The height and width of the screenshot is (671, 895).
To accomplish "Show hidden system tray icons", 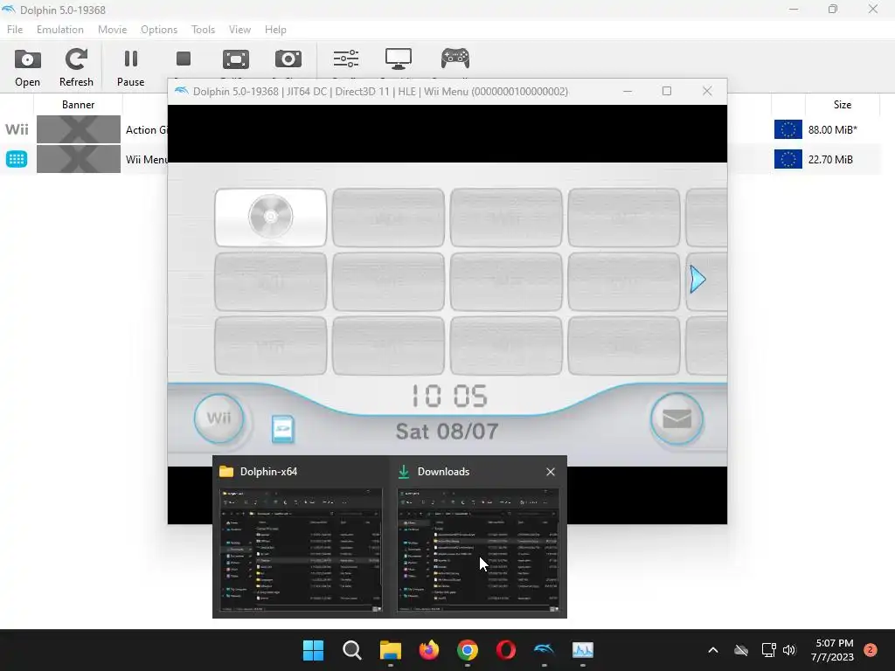I will pos(713,650).
